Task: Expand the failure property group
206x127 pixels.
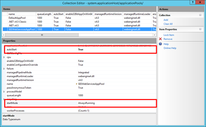Action: [4, 69]
